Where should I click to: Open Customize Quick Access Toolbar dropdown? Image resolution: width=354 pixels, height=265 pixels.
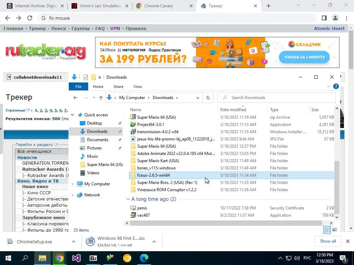click(x=100, y=78)
